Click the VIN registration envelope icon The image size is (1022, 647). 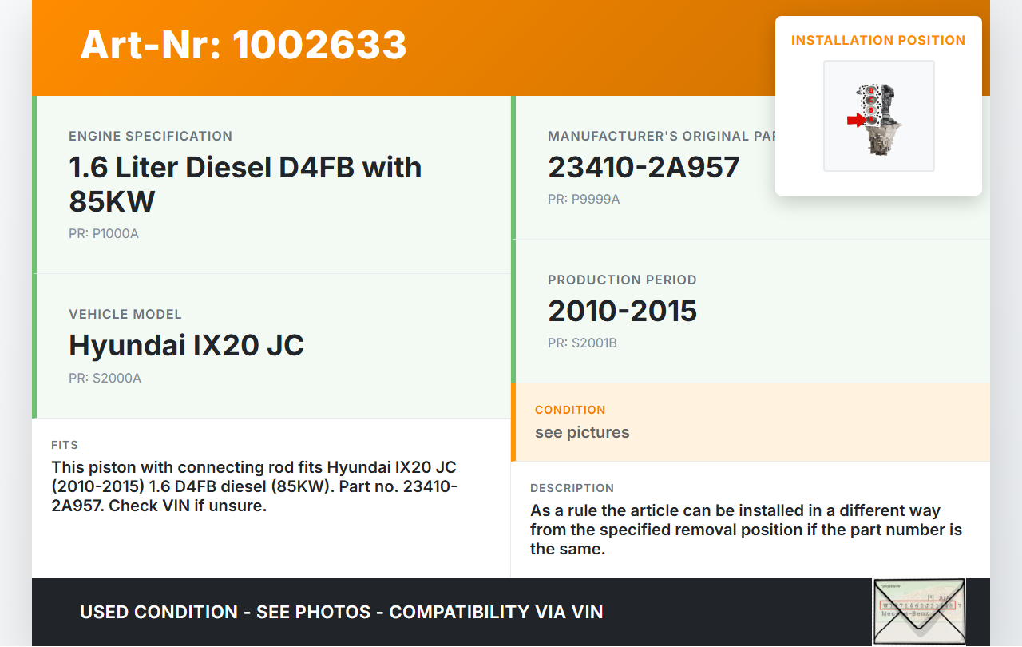click(918, 611)
